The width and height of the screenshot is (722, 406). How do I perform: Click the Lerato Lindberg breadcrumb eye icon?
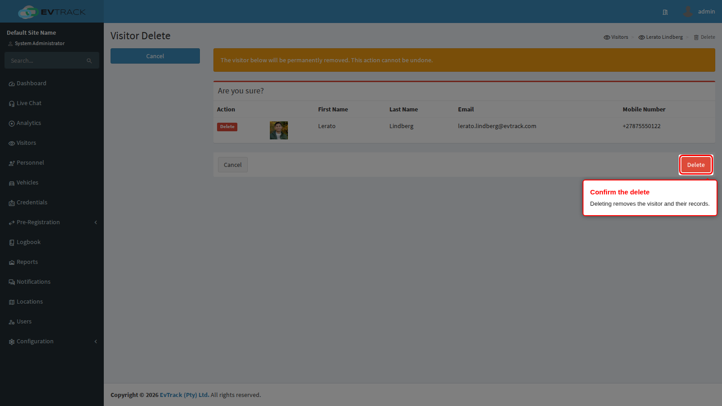coord(642,37)
